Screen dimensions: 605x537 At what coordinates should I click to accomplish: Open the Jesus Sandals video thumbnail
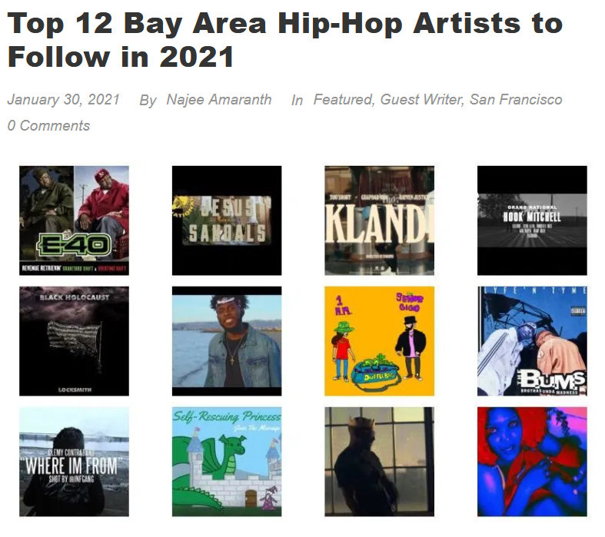click(x=227, y=220)
